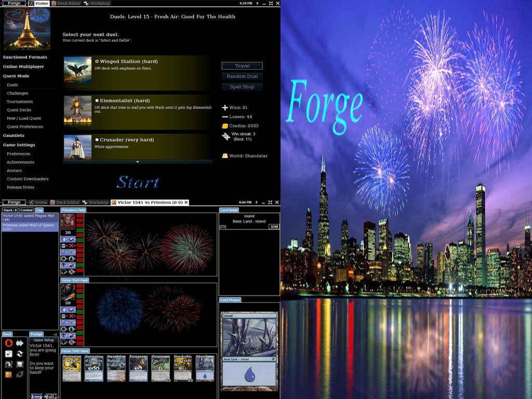Select the Island card in hand
Screen dimensions: 532x399
click(x=205, y=368)
